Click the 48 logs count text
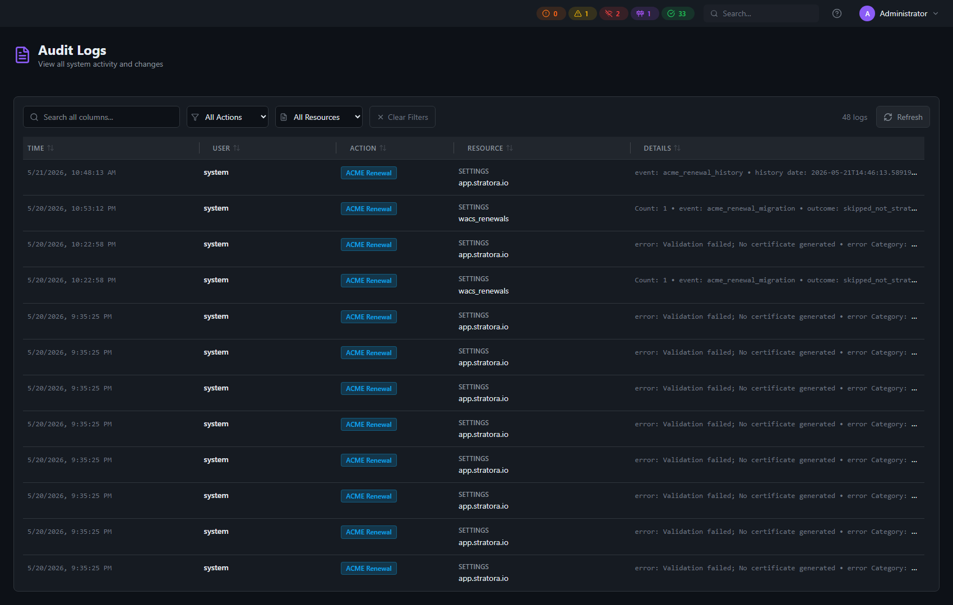This screenshot has width=953, height=605. 854,117
